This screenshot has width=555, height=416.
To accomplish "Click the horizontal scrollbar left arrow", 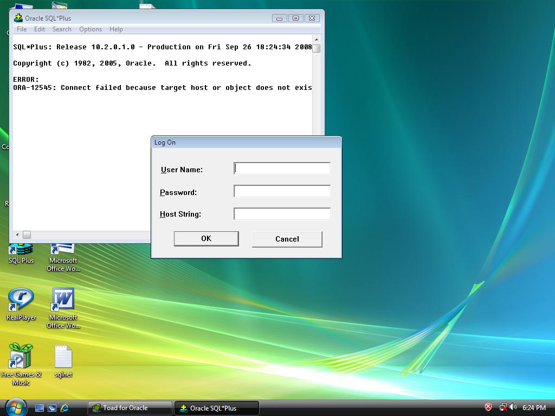I will coord(17,235).
